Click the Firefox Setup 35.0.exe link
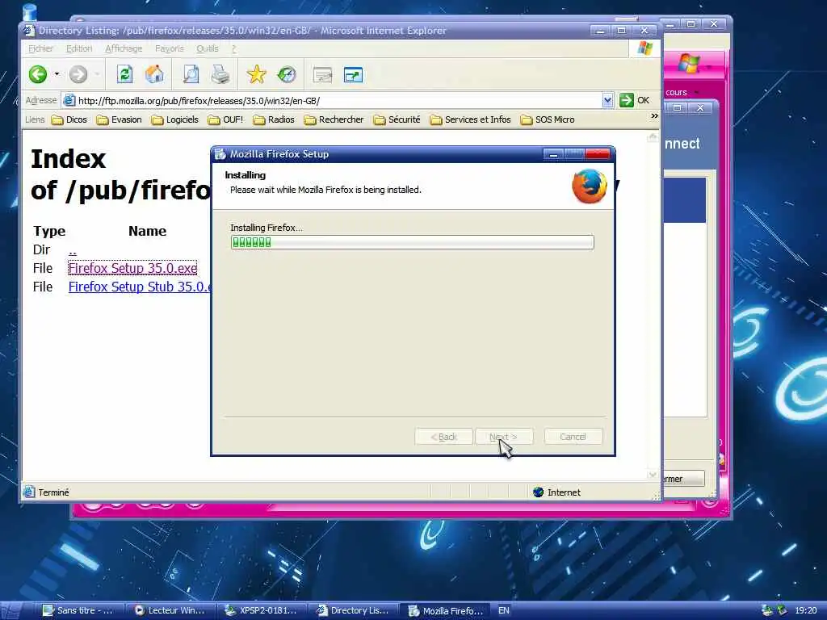The width and height of the screenshot is (827, 620). click(x=133, y=268)
